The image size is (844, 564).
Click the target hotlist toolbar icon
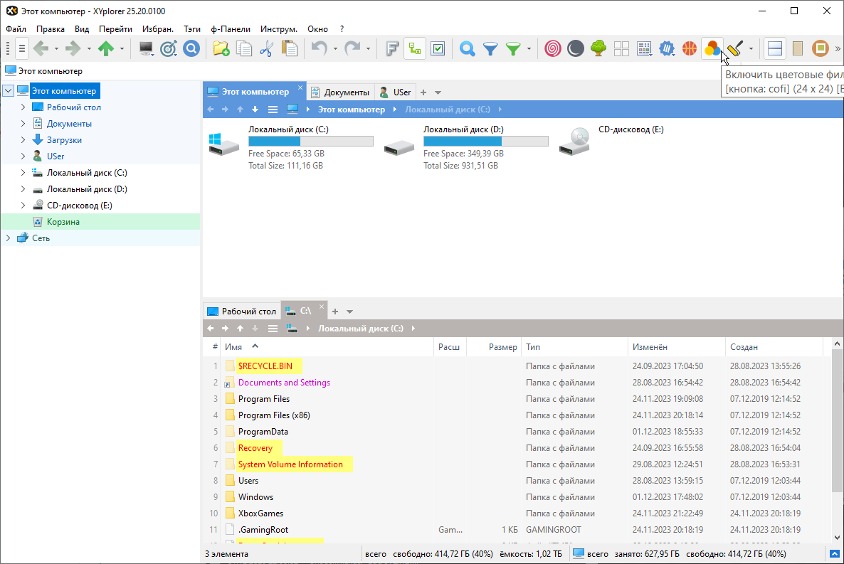[x=169, y=48]
